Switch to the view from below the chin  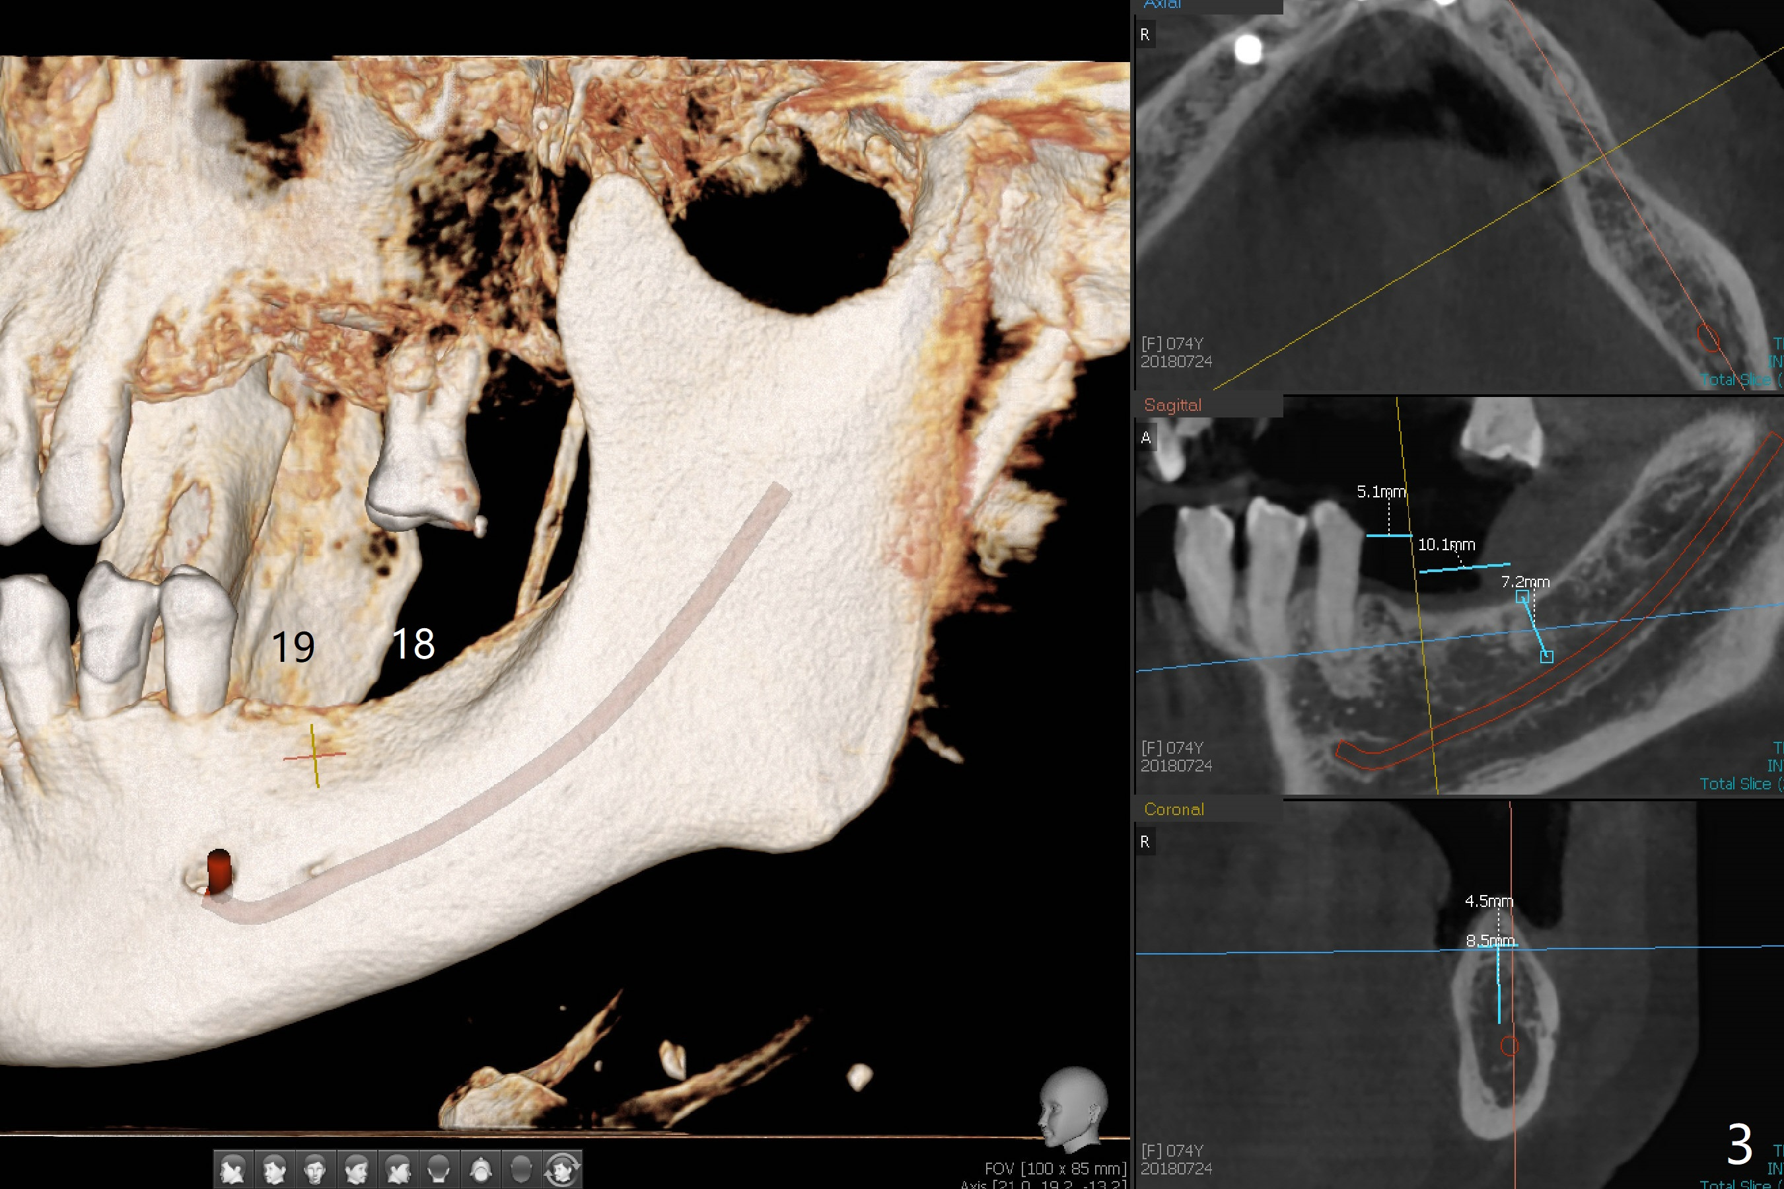click(x=481, y=1170)
